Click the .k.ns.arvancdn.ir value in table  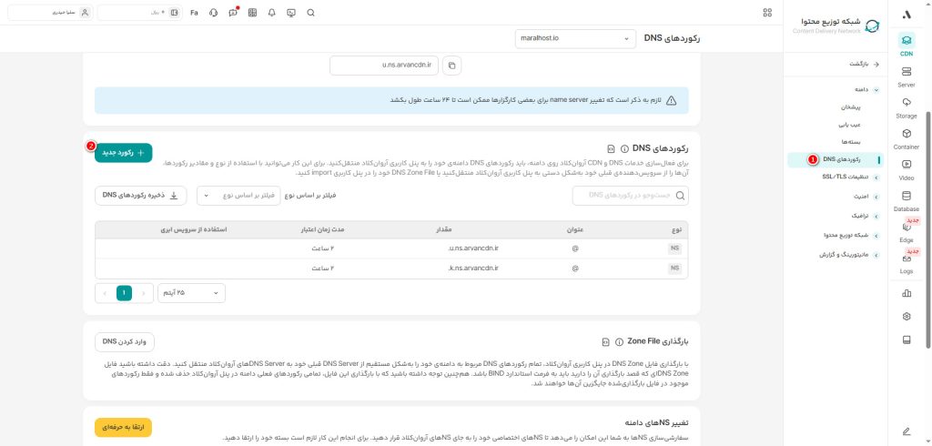(x=472, y=269)
